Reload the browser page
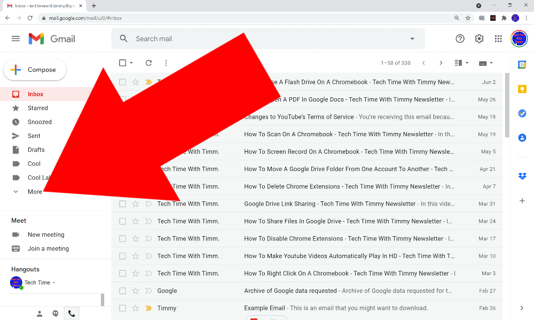The height and width of the screenshot is (320, 534). coord(30,18)
